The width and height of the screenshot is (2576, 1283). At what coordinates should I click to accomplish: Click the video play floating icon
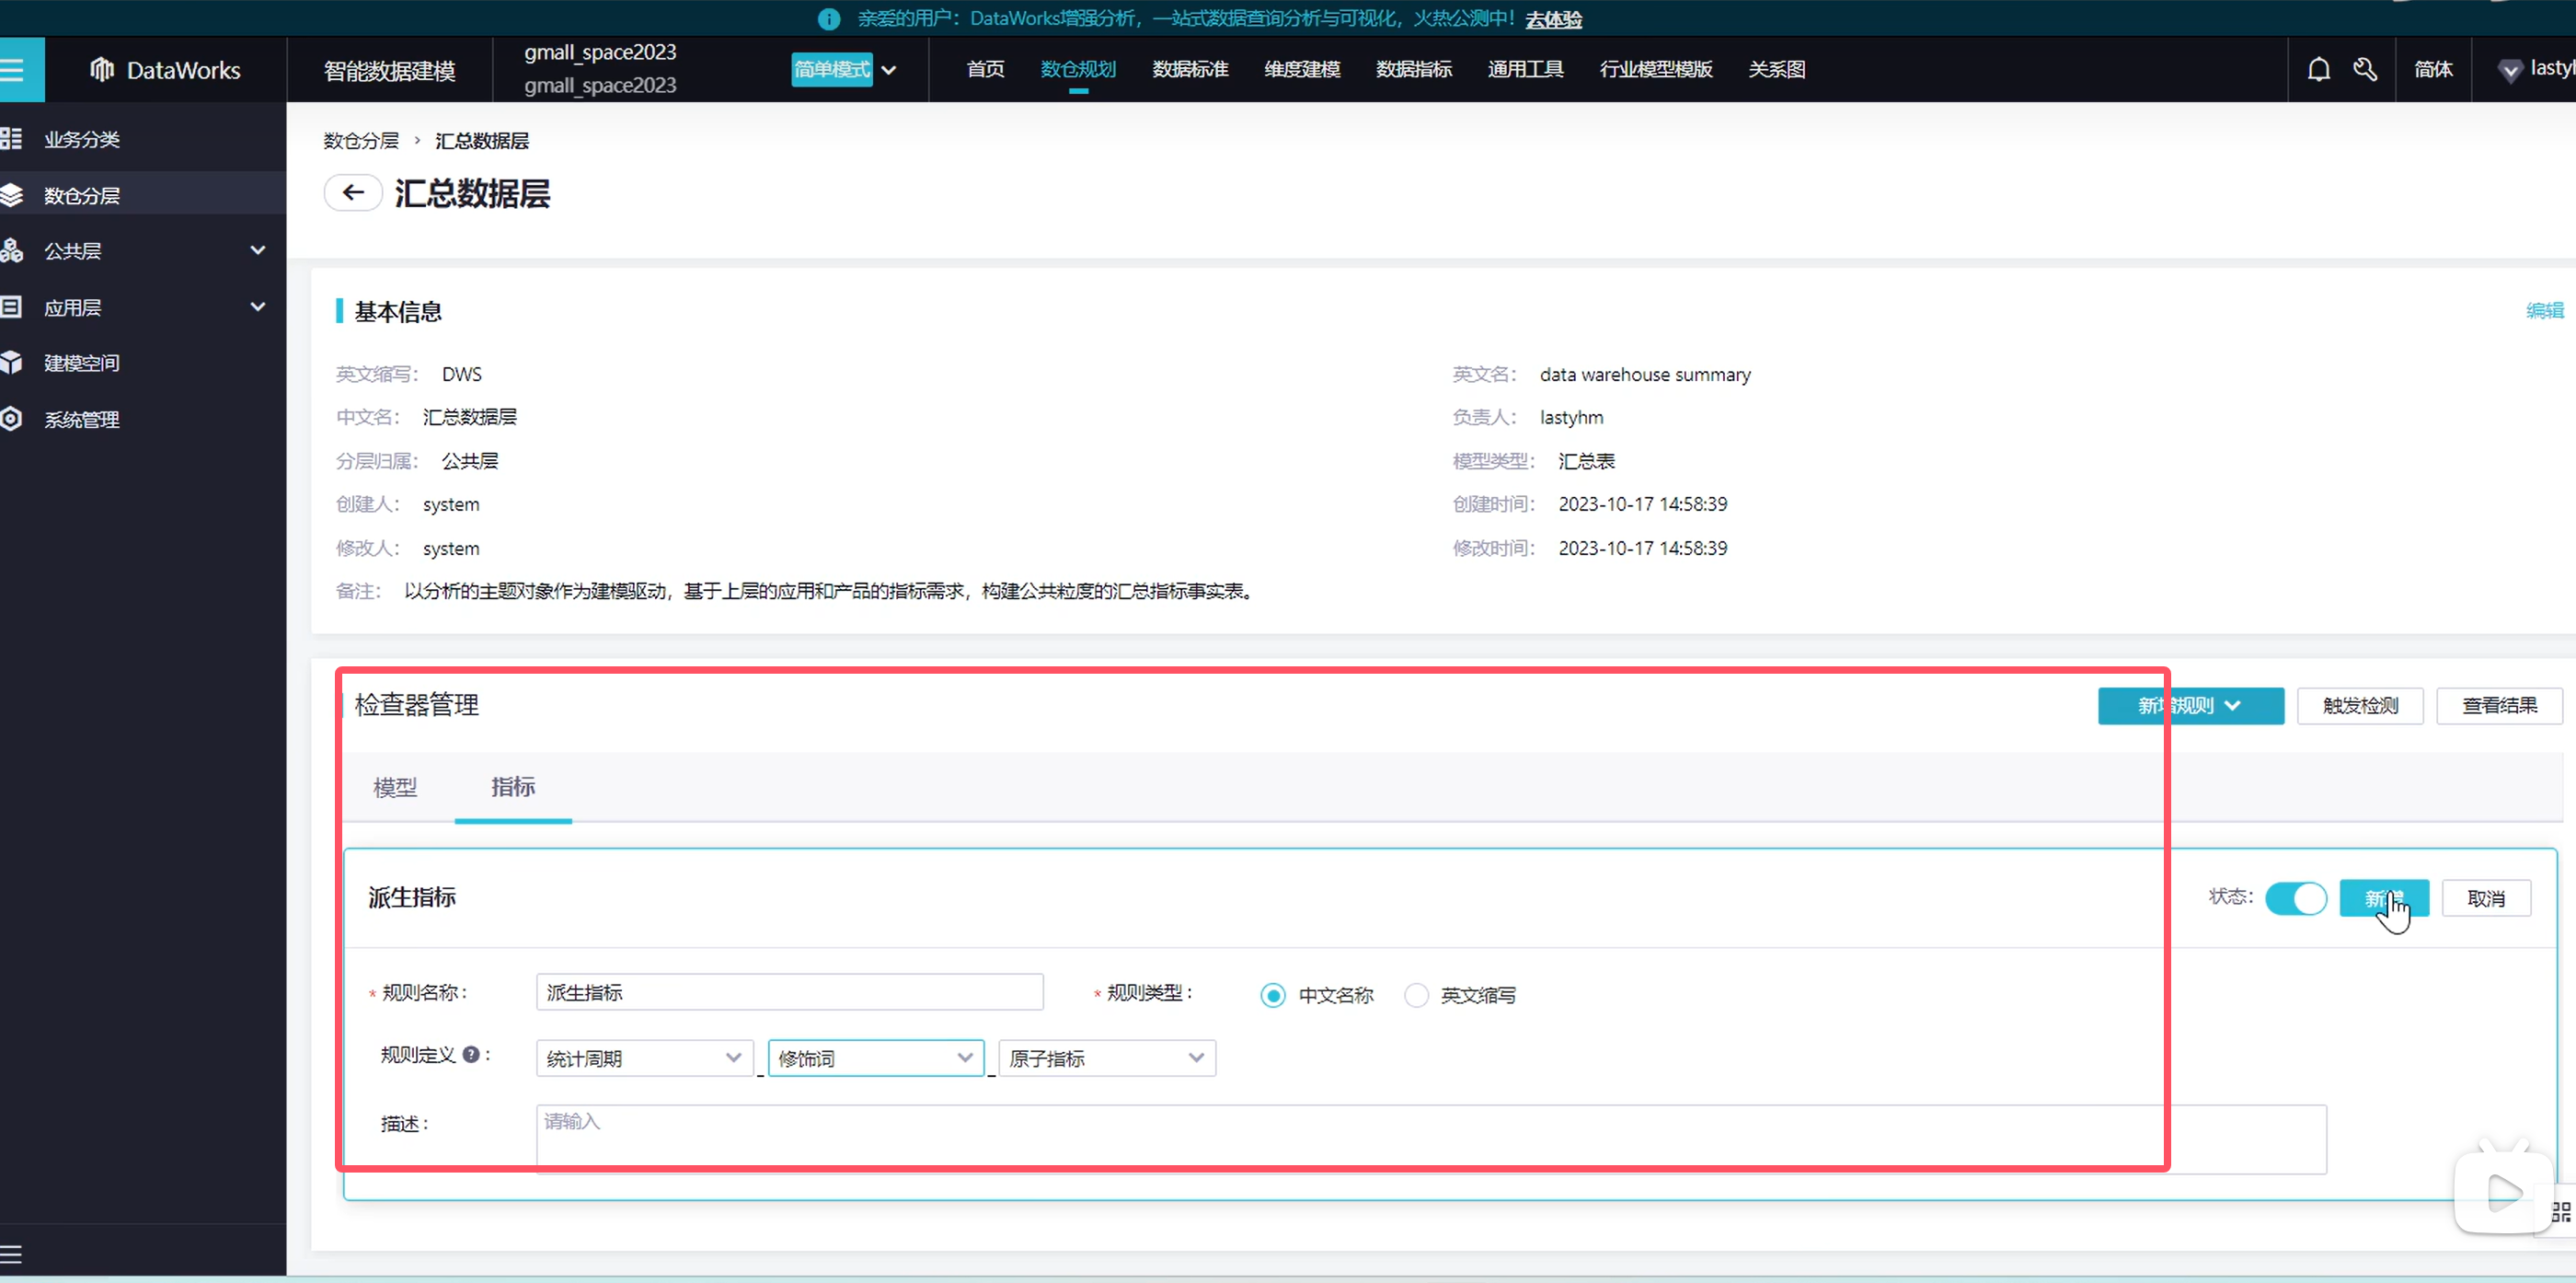[x=2502, y=1191]
